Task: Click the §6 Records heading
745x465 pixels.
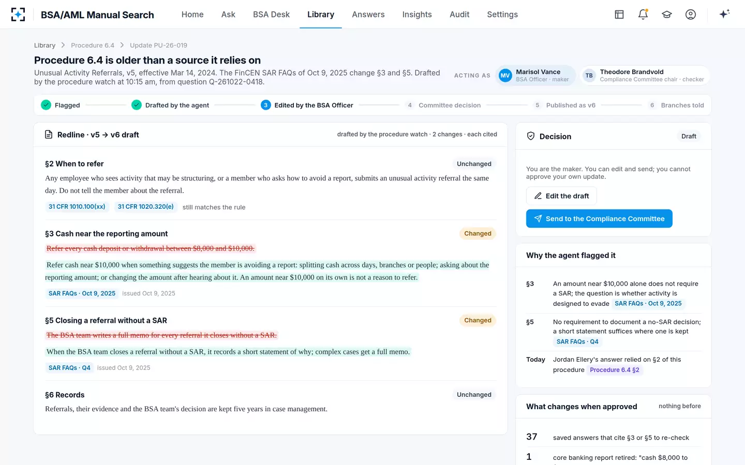Action: (65, 395)
